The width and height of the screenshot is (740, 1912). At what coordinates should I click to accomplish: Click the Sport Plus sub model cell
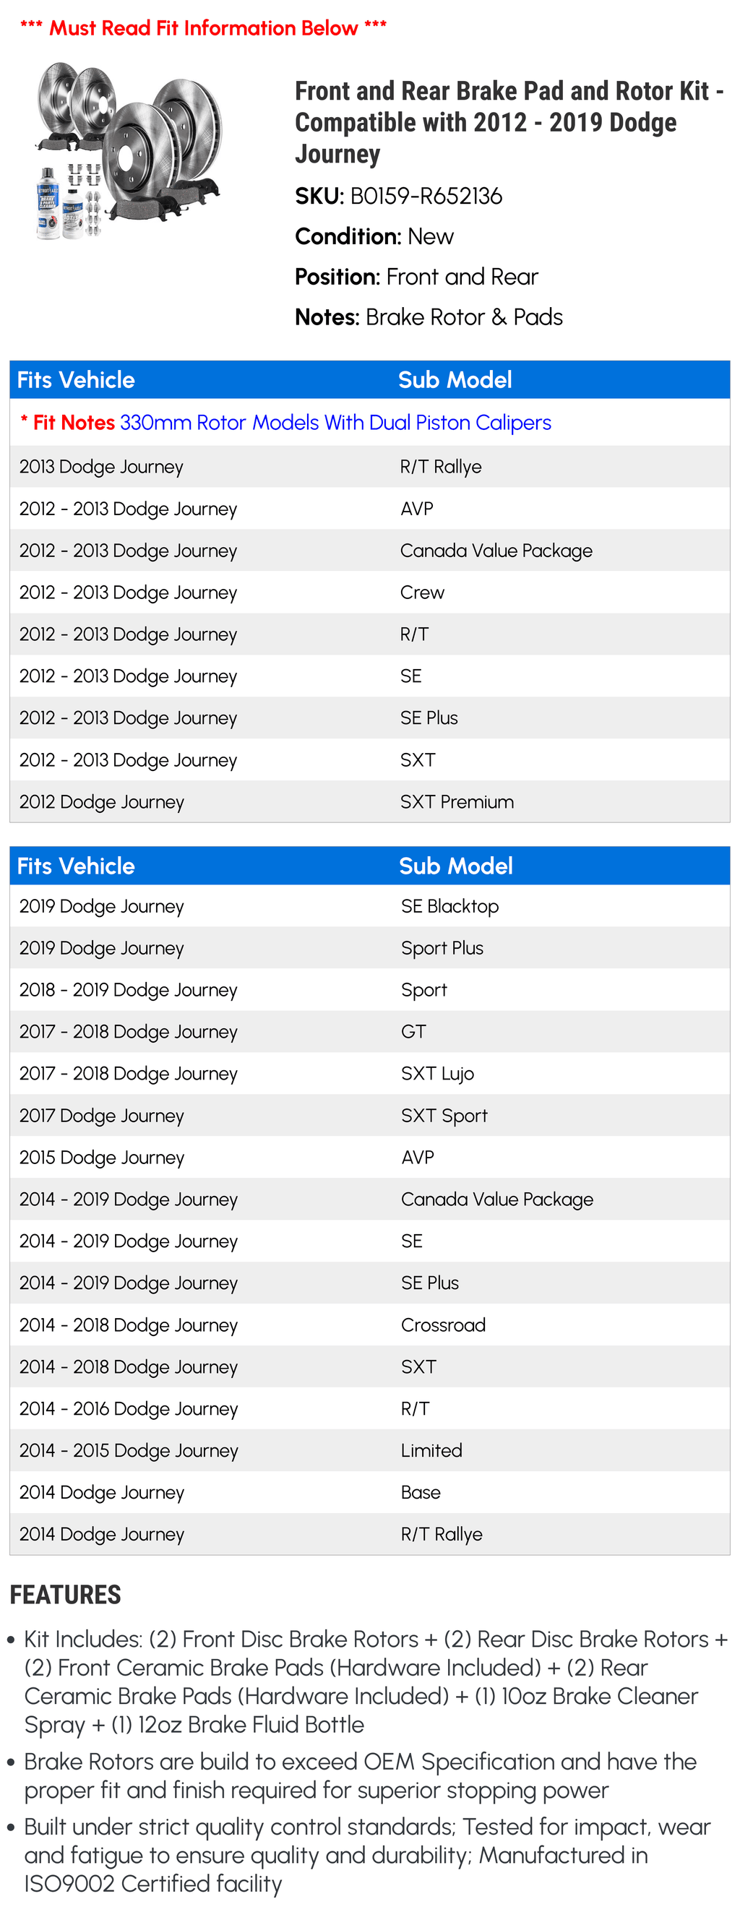click(442, 948)
